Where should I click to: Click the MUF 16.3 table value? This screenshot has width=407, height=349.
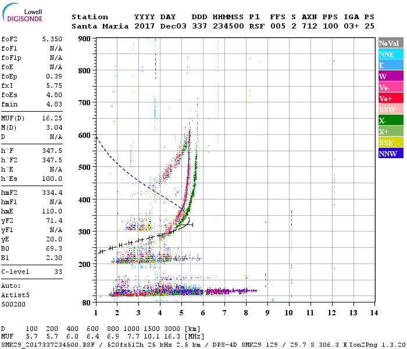pyautogui.click(x=172, y=337)
